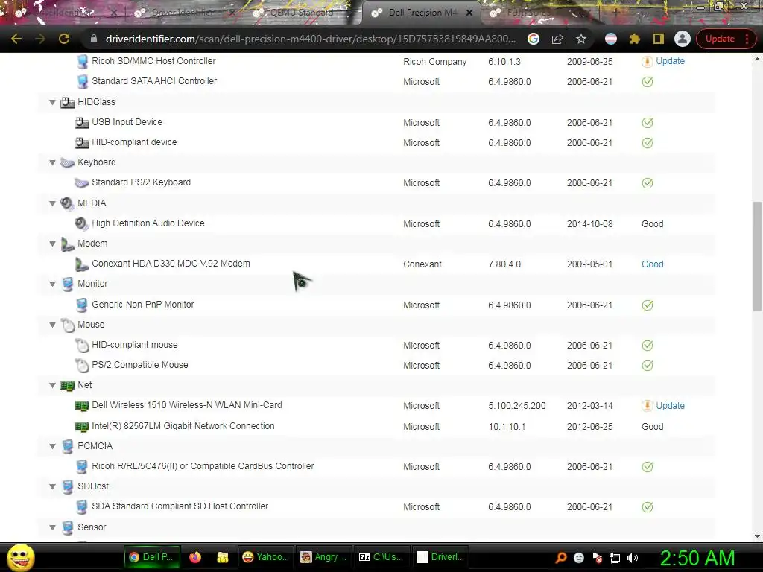The width and height of the screenshot is (763, 572).
Task: Click green checkmark for USB Input Device
Action: pyautogui.click(x=648, y=123)
